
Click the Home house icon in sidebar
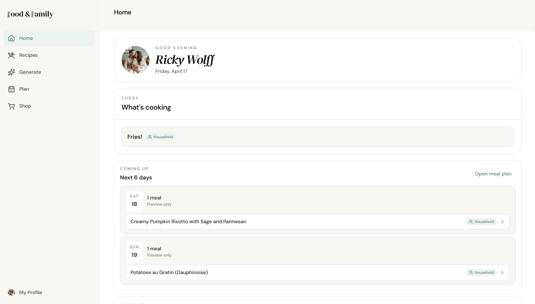point(11,38)
